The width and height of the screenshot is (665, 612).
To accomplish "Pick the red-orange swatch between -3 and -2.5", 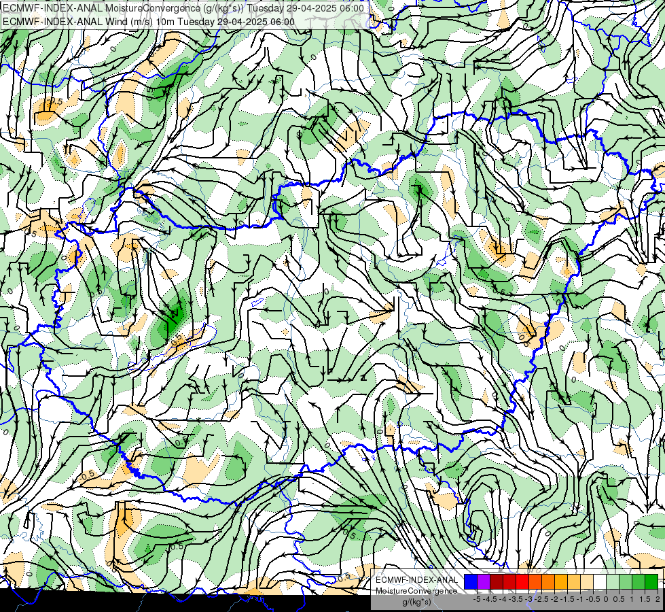I will tap(535, 582).
